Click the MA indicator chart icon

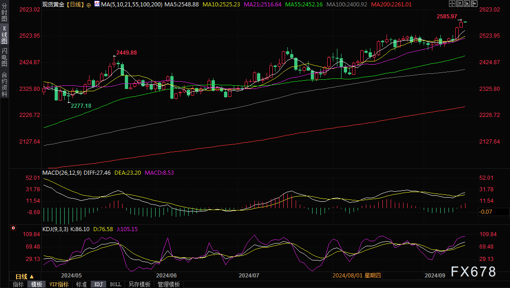(96, 4)
